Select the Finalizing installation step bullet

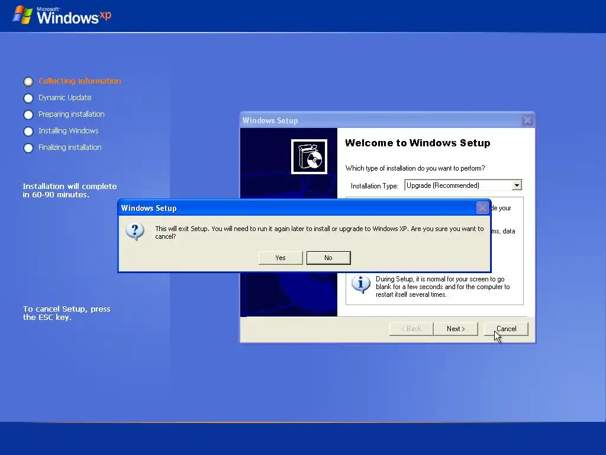[x=28, y=148]
